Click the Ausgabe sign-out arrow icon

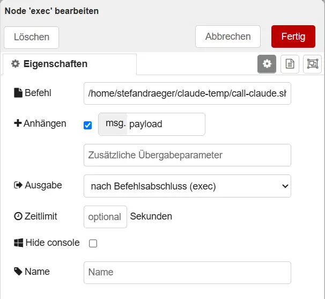click(x=18, y=185)
